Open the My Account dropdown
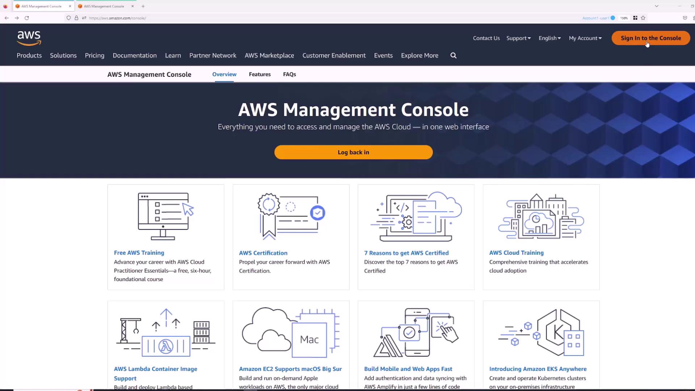This screenshot has width=695, height=391. coord(585,38)
